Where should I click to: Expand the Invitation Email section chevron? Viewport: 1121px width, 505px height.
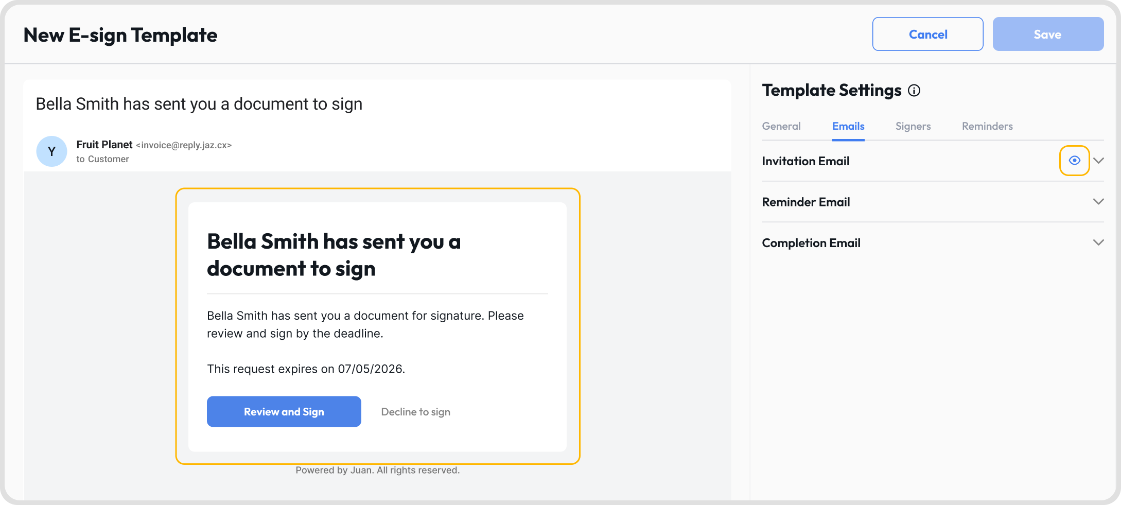(x=1098, y=161)
